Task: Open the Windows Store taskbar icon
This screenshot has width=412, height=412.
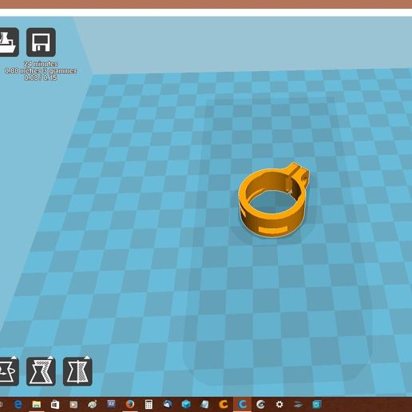Action: (55, 405)
